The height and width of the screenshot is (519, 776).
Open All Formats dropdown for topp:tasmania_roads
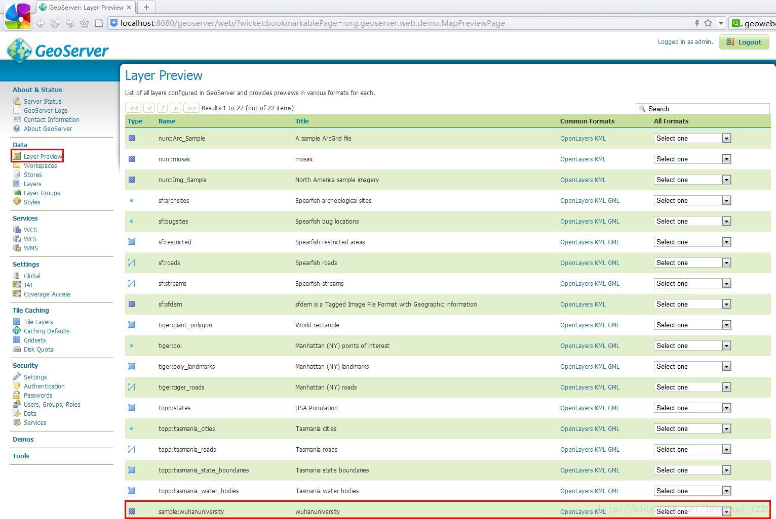[692, 449]
